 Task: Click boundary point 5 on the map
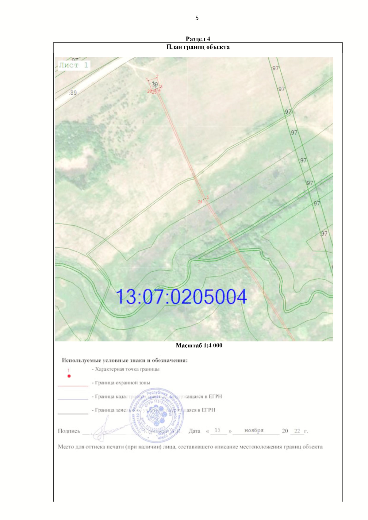[x=208, y=197]
